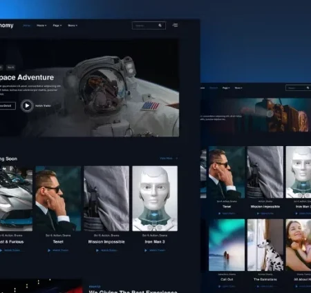Click Watch Trailer link under Mission Impossible left page
This screenshot has width=311, height=293.
(109, 250)
